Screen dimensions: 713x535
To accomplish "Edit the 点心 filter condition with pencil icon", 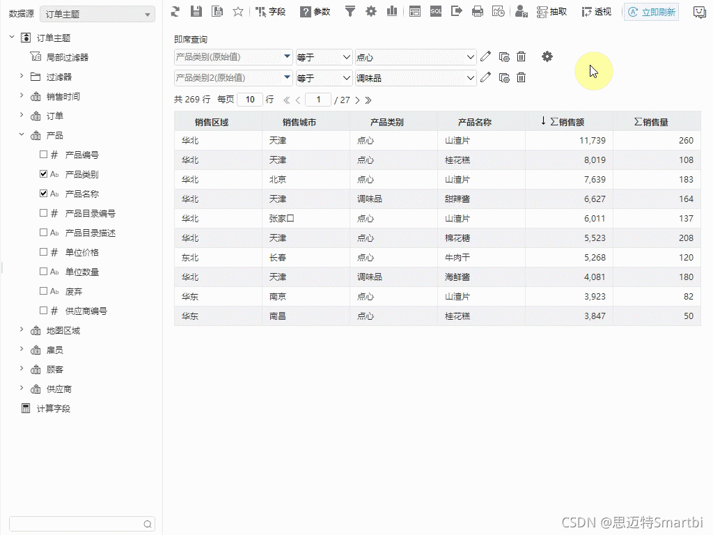I will [485, 56].
